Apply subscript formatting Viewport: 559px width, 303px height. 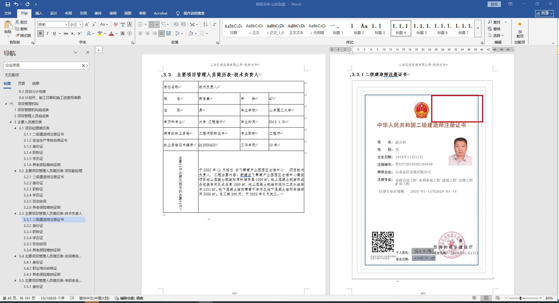[x=73, y=34]
